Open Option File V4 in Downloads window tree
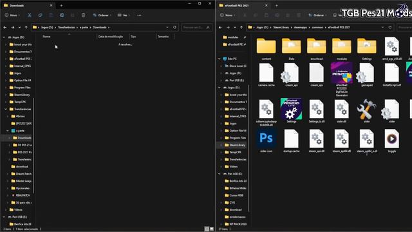The width and height of the screenshot is (412, 232). point(21,80)
